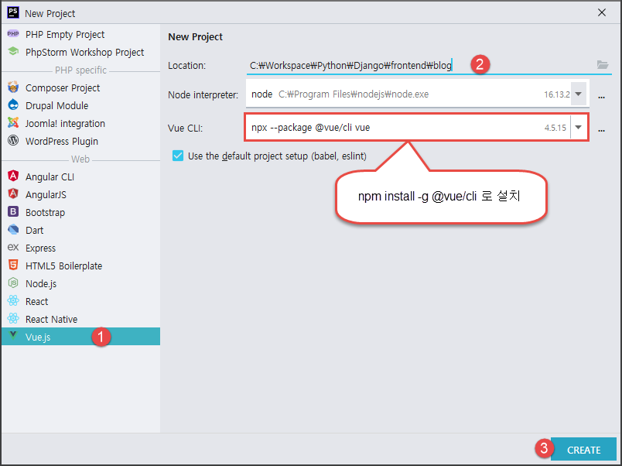Click the 4.5.15 Vue CLI version text
The image size is (622, 466).
click(555, 128)
